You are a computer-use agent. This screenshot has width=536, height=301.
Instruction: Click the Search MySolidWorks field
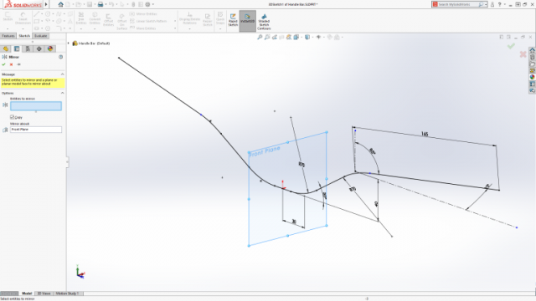[x=457, y=4]
